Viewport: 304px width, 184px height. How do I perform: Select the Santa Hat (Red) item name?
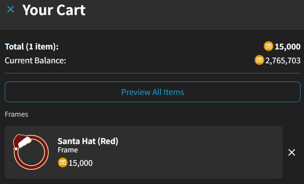88,141
